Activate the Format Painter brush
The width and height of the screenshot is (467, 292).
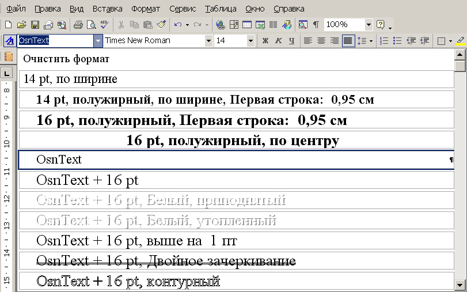161,25
